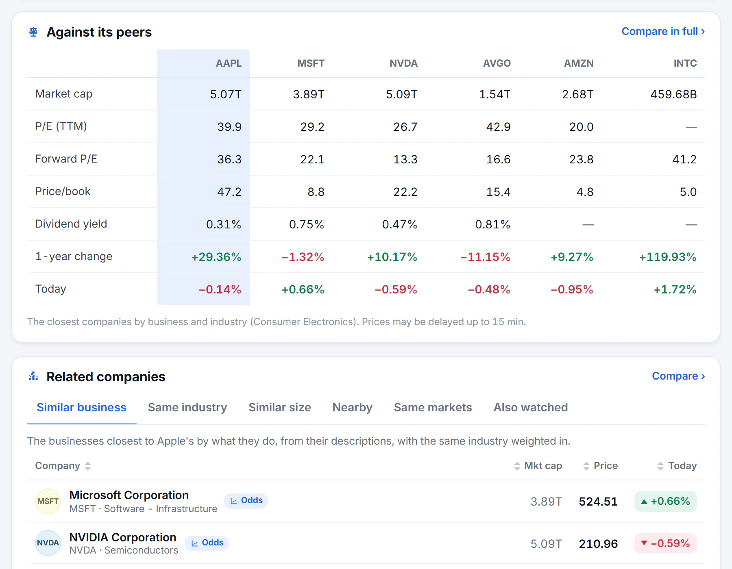The height and width of the screenshot is (569, 732).
Task: Sort related companies by Mkt cap
Action: pos(538,466)
